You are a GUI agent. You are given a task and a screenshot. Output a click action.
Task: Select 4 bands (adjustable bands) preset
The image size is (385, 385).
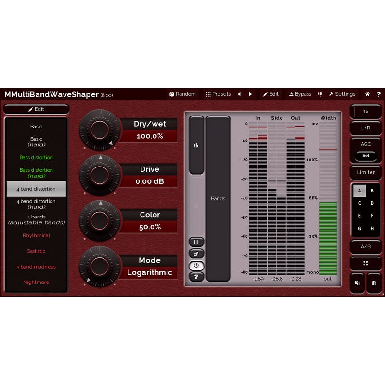[x=36, y=220]
